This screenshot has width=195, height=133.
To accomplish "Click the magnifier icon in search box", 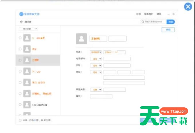I will pyautogui.click(x=143, y=22).
